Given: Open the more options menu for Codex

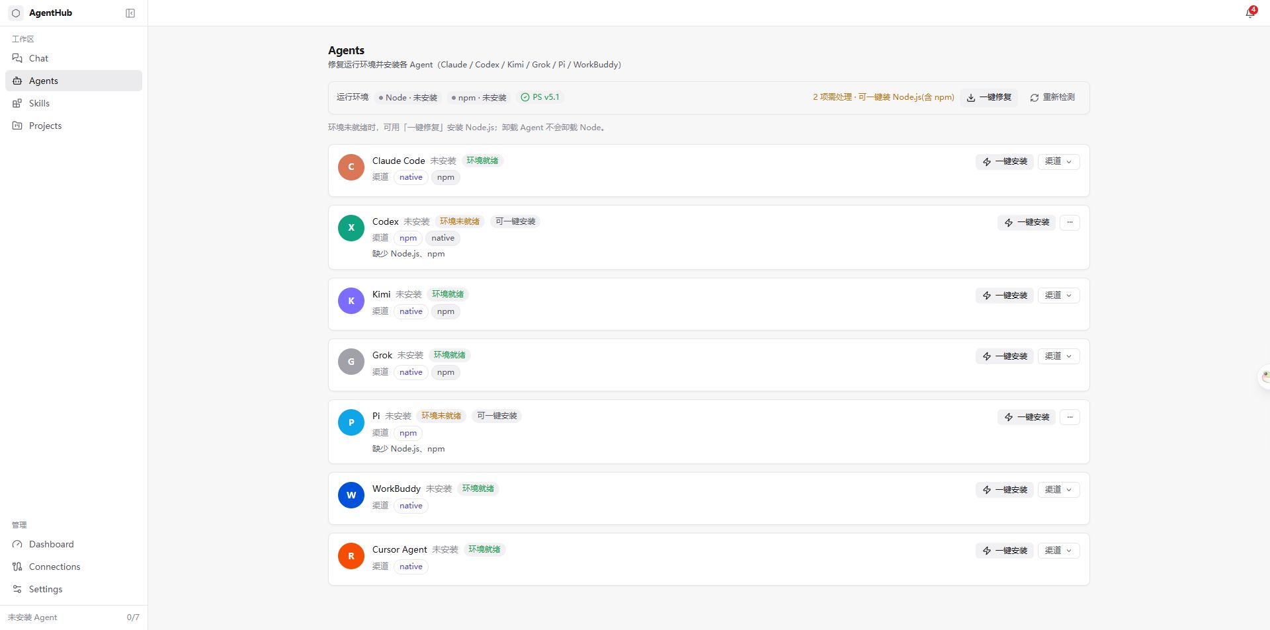Looking at the screenshot, I should click(1070, 222).
